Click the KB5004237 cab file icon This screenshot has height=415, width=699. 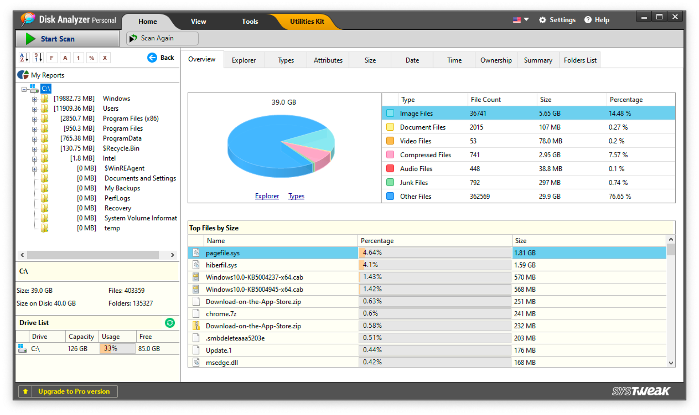(196, 277)
